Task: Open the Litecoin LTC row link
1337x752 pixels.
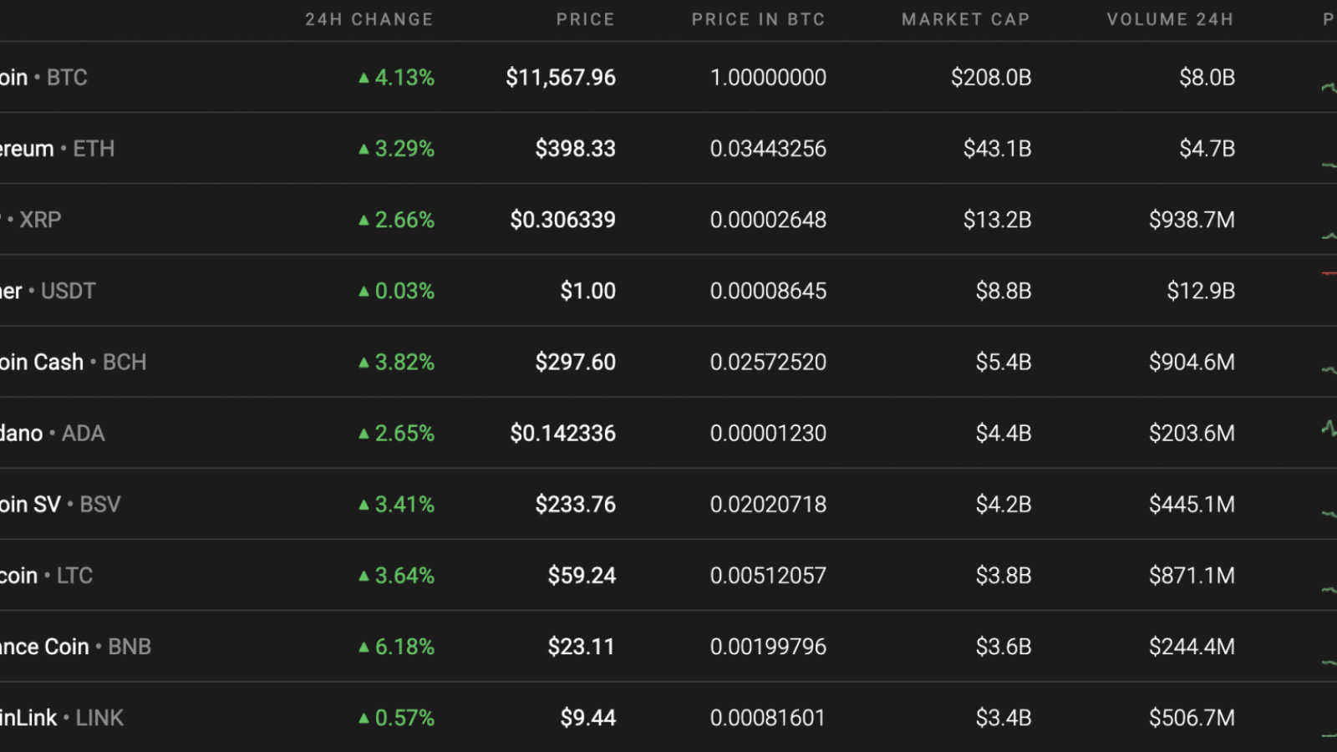Action: pyautogui.click(x=46, y=576)
